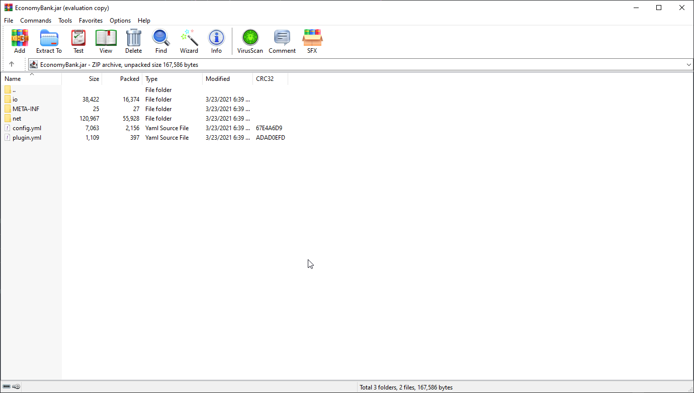The width and height of the screenshot is (694, 393).
Task: Sort files by Size column header
Action: coord(82,79)
